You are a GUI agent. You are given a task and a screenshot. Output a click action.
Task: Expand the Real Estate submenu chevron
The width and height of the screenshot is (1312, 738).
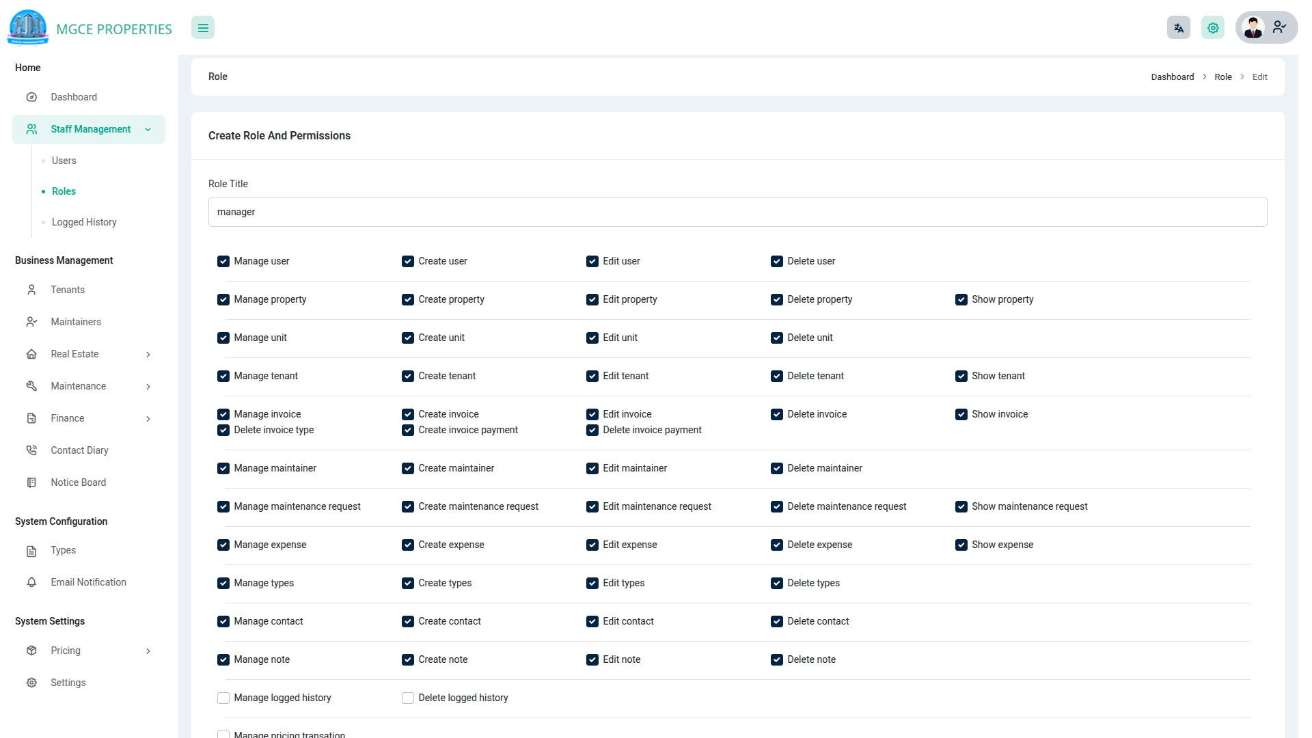click(x=148, y=354)
